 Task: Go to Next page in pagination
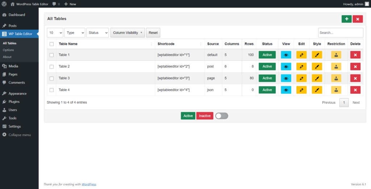356,102
